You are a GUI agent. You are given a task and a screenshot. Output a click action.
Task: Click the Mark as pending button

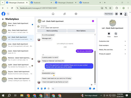52,31
